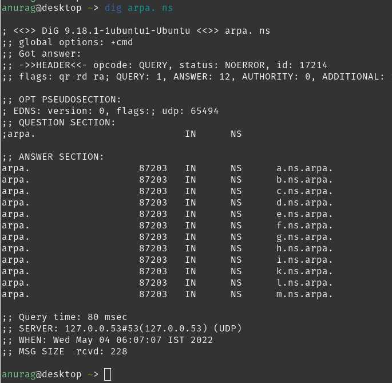The width and height of the screenshot is (392, 383).
Task: Click the SERVER 127.0.0.53#53 line
Action: point(122,329)
